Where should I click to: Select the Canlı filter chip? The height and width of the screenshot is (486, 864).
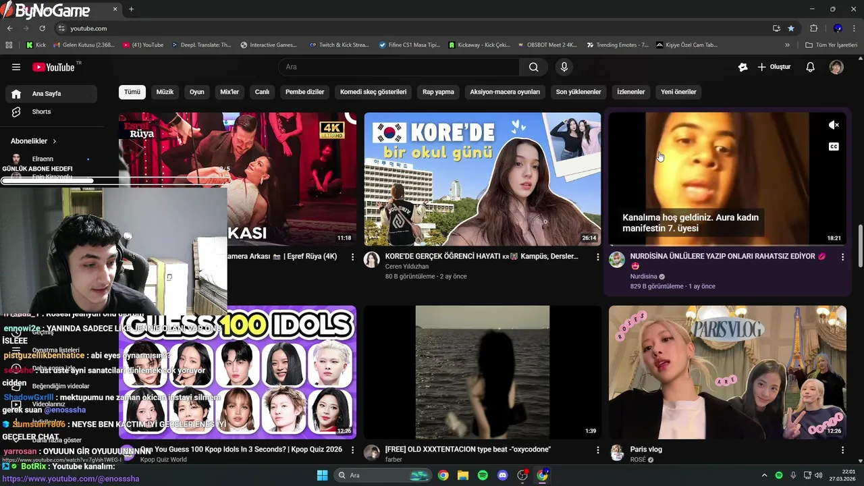262,92
